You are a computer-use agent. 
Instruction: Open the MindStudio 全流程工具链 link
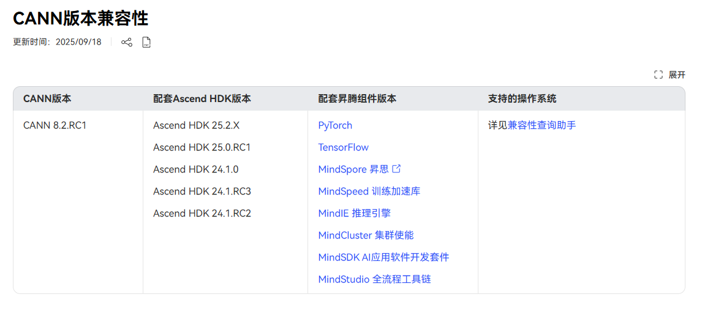[375, 279]
